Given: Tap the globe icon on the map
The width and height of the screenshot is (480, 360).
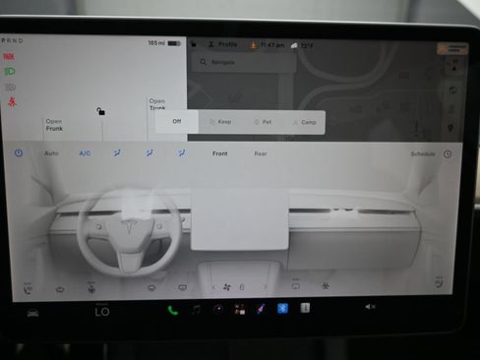Looking at the screenshot, I should coord(452,90).
